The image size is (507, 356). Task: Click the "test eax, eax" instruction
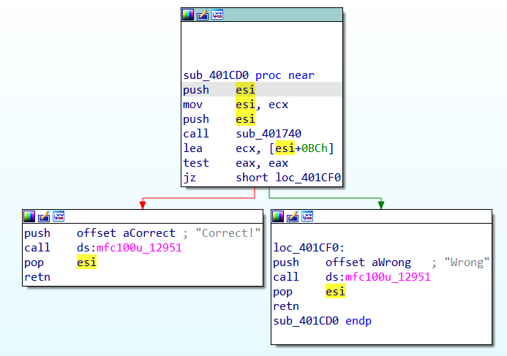tap(236, 163)
